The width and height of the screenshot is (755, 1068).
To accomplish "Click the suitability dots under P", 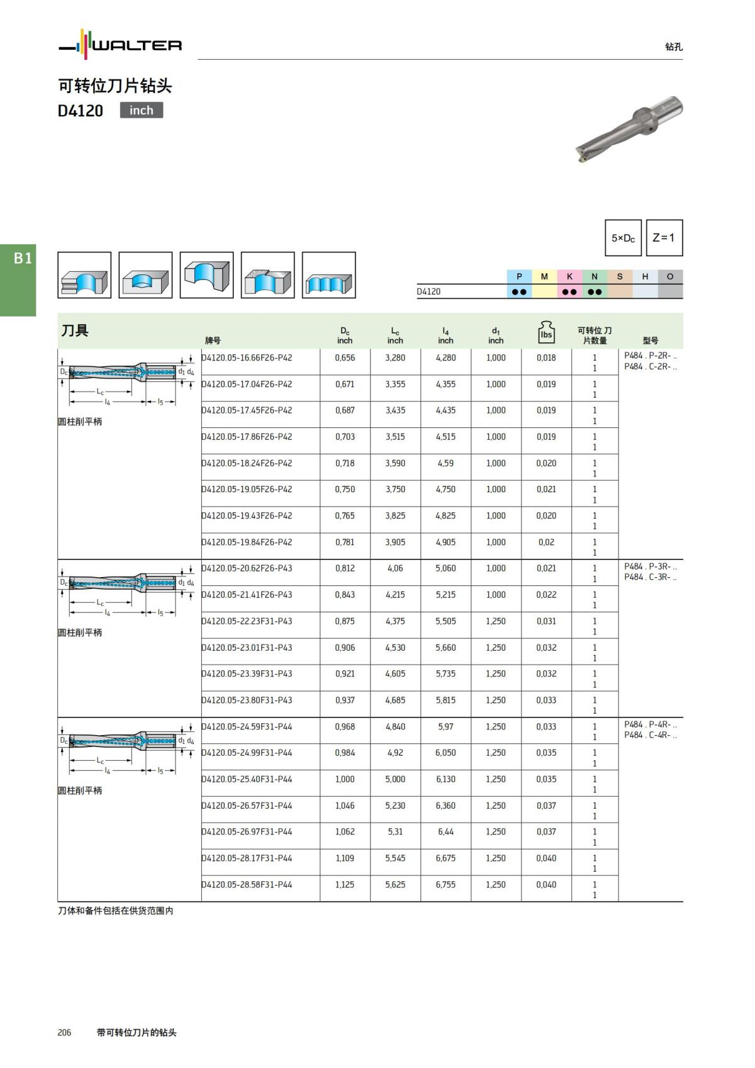I will point(519,292).
